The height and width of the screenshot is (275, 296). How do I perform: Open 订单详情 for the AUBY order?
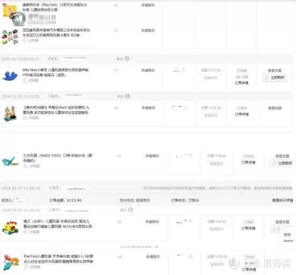pyautogui.click(x=248, y=228)
